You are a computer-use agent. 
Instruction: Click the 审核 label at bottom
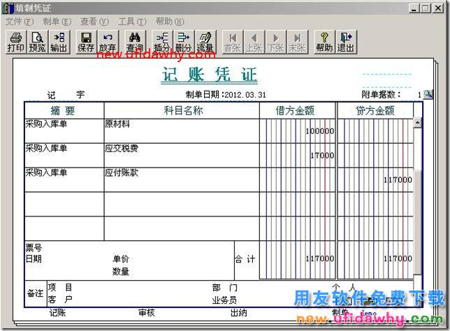(x=147, y=313)
